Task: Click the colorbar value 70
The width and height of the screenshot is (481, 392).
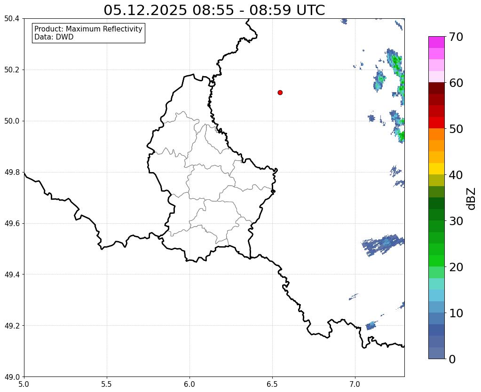Action: pyautogui.click(x=456, y=37)
